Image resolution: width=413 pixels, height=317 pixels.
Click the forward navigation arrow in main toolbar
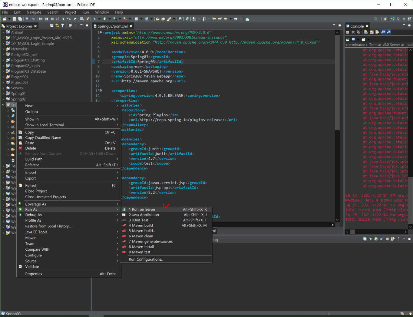point(236,19)
